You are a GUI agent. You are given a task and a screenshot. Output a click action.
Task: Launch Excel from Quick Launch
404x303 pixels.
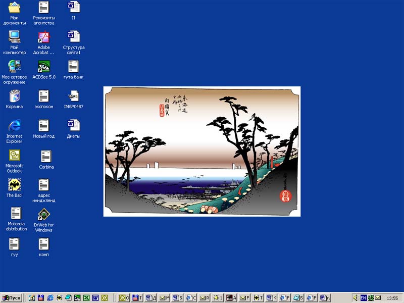click(x=86, y=298)
